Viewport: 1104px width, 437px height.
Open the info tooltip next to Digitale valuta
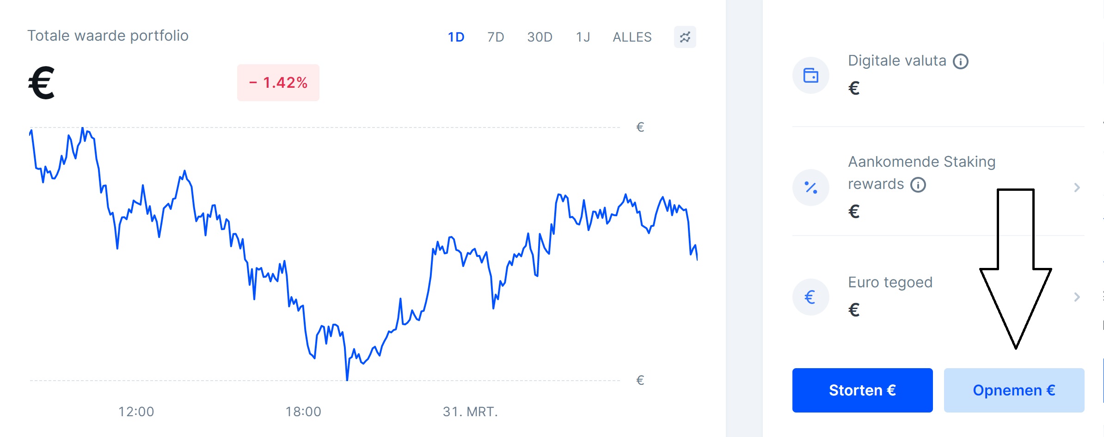960,61
